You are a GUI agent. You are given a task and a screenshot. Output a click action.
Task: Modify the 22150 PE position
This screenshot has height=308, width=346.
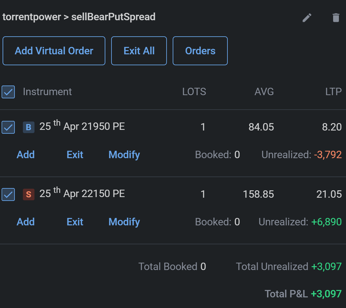pos(124,222)
